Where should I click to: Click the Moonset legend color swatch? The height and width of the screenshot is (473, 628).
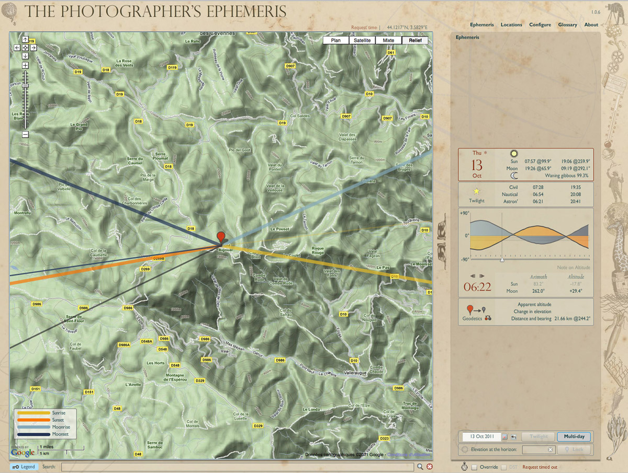pos(33,434)
